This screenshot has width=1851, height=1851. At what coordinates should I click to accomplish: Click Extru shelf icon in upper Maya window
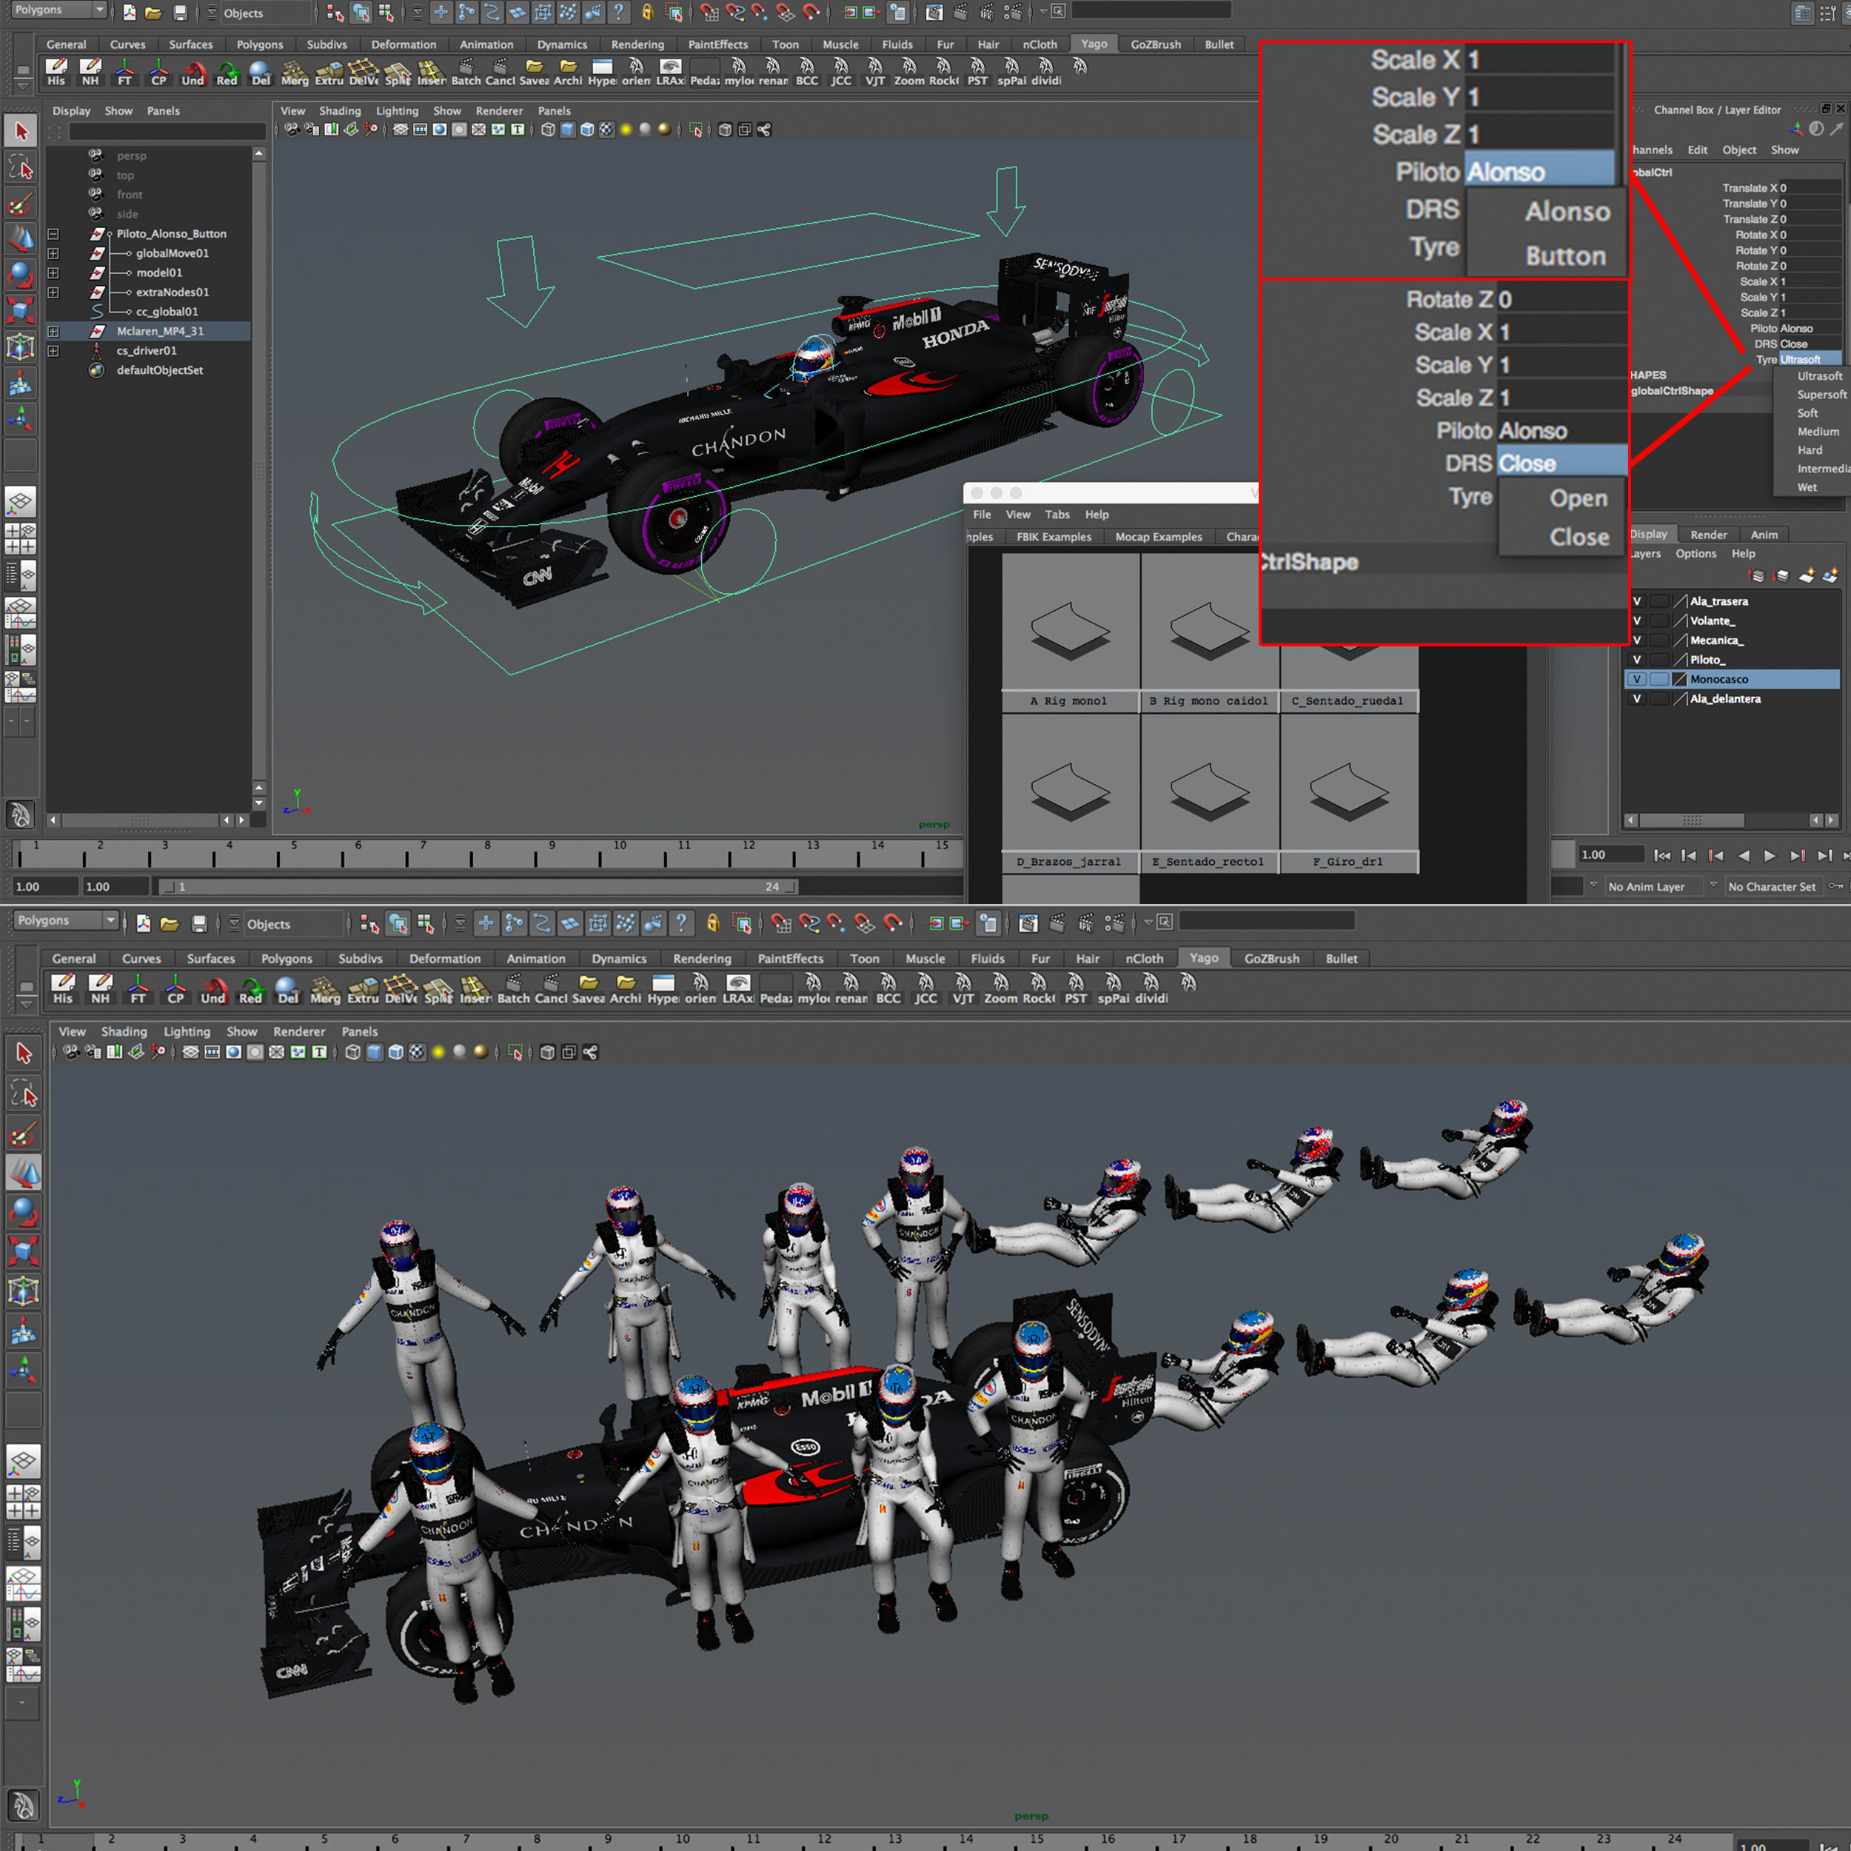329,72
